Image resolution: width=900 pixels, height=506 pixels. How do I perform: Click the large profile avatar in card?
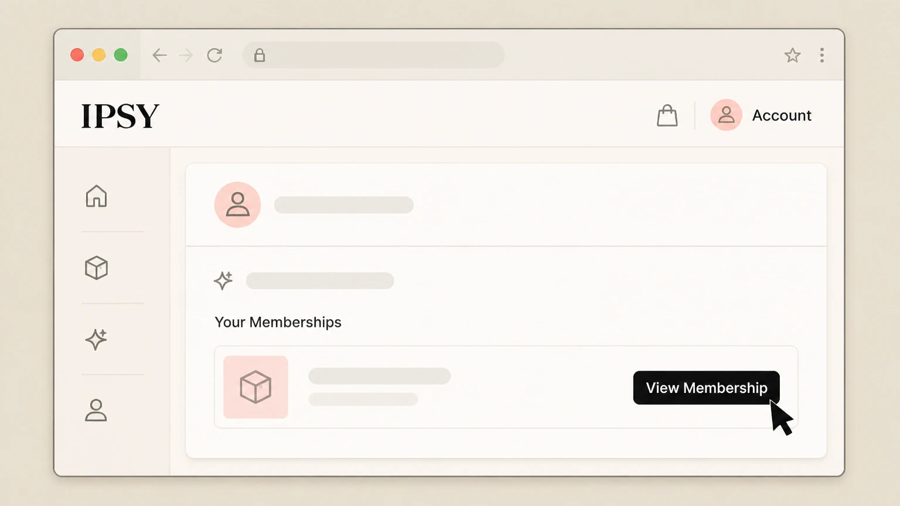click(237, 204)
